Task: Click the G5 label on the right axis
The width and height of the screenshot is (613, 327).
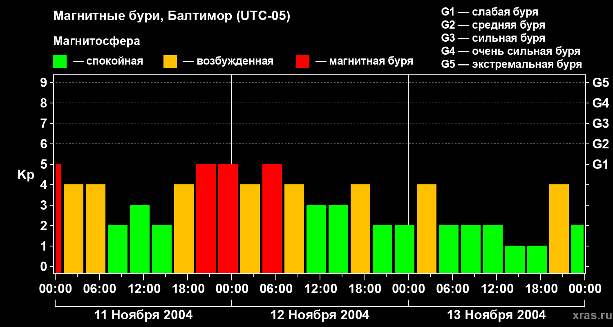Action: (x=600, y=83)
